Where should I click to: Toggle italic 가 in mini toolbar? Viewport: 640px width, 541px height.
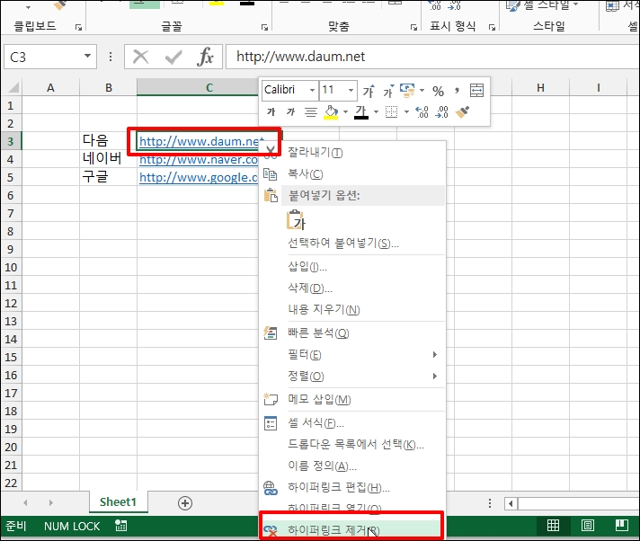point(290,111)
